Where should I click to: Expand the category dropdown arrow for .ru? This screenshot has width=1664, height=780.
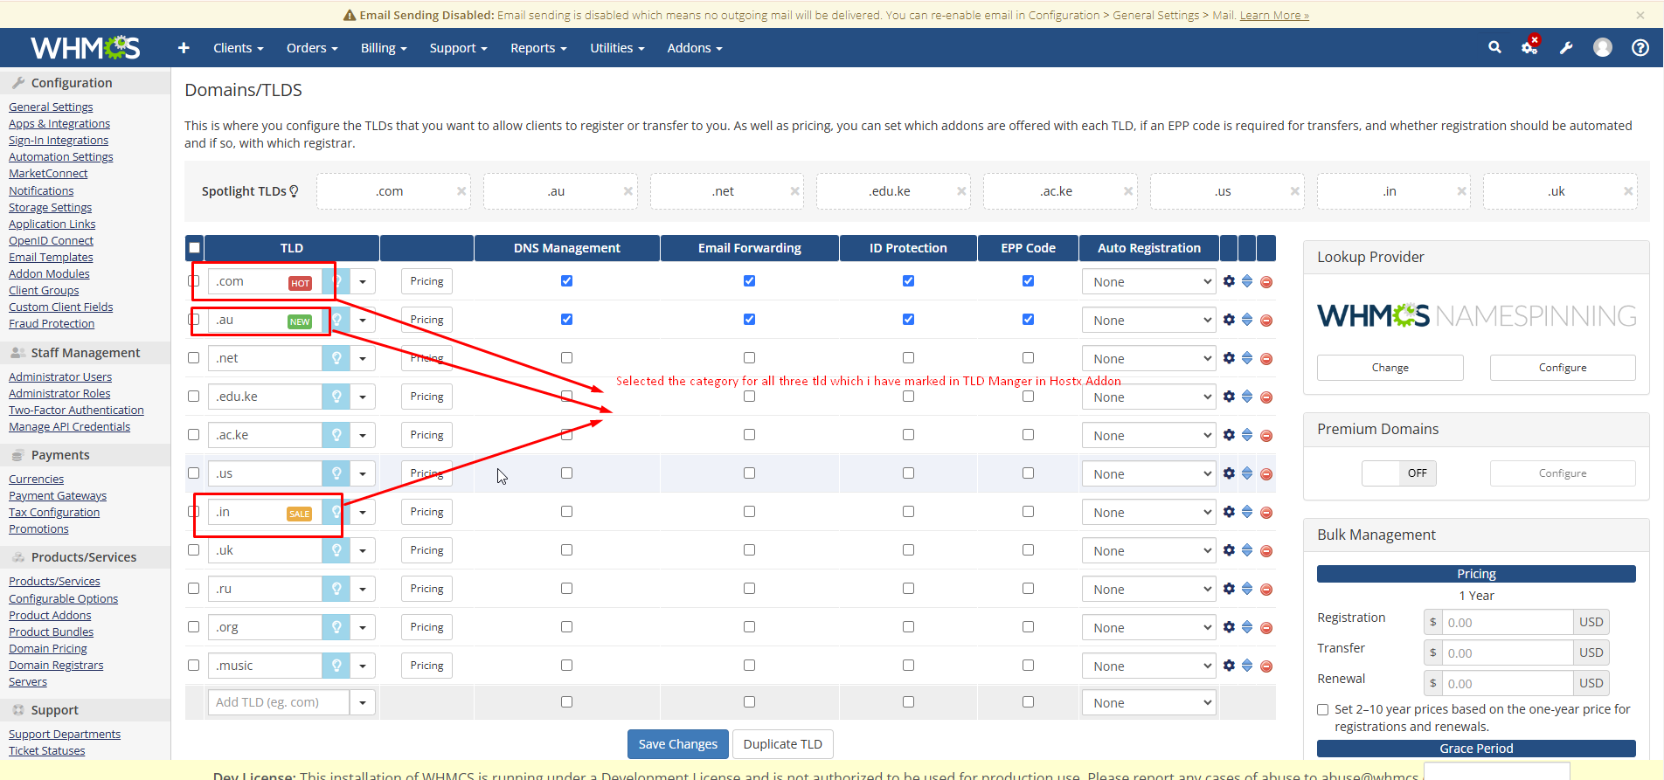(363, 589)
